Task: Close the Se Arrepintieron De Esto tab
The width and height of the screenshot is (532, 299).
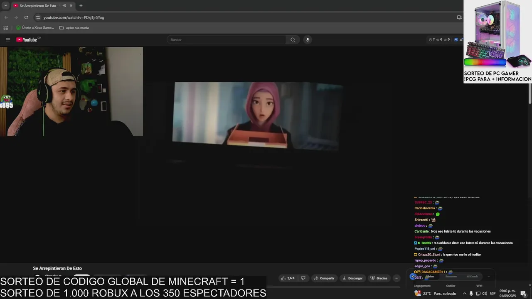Action: click(x=71, y=5)
